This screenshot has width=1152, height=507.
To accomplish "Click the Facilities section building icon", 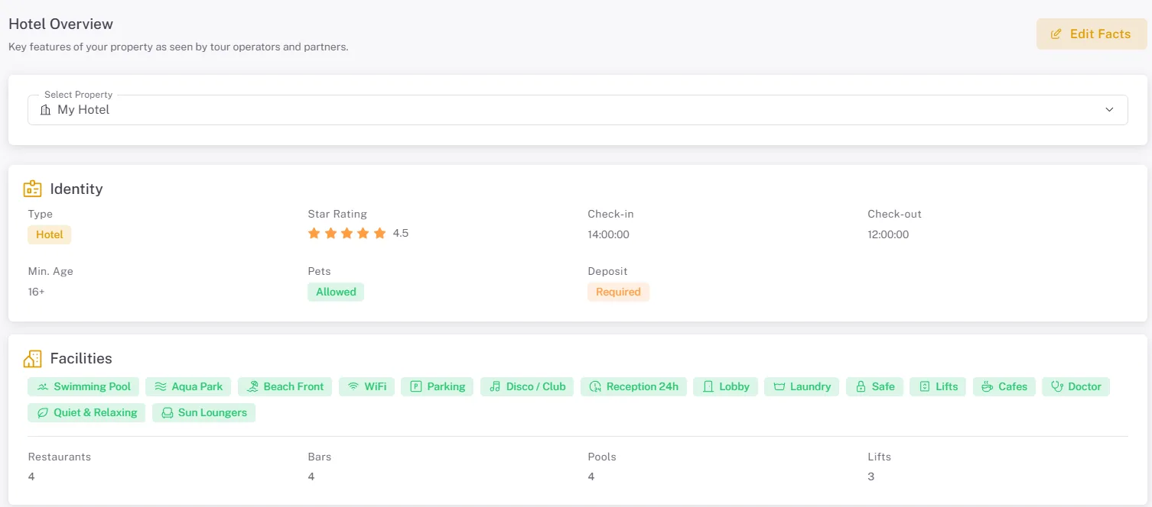I will coord(32,358).
